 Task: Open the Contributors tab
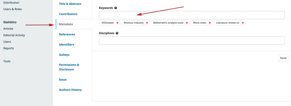pos(68,14)
